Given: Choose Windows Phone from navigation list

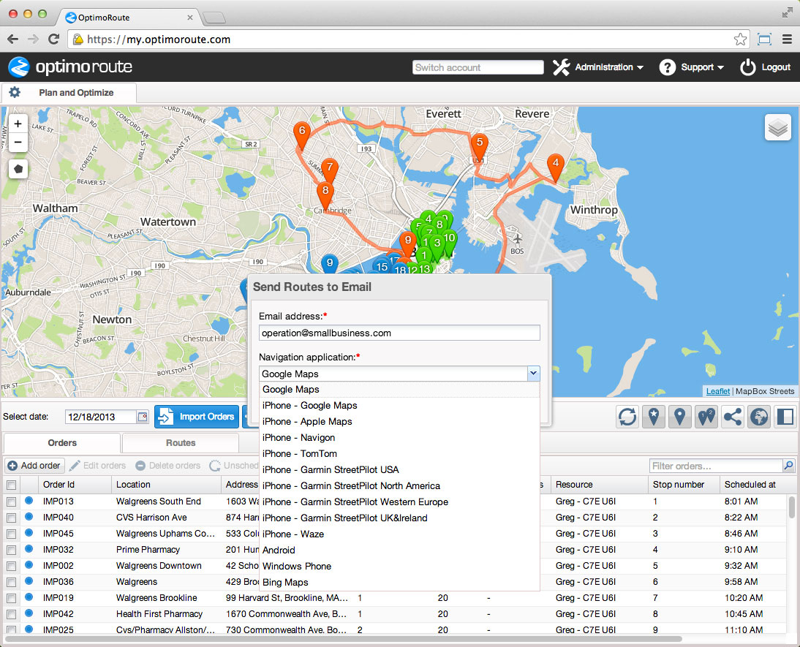Looking at the screenshot, I should click(x=399, y=567).
